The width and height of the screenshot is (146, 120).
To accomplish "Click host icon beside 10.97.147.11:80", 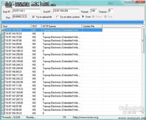I will point(4,86).
